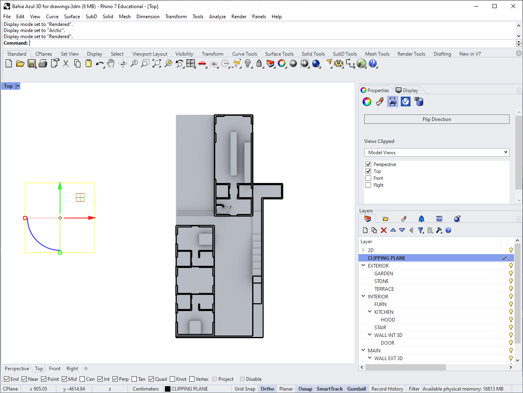Click the Undo arrow icon
The width and height of the screenshot is (523, 393).
99,63
